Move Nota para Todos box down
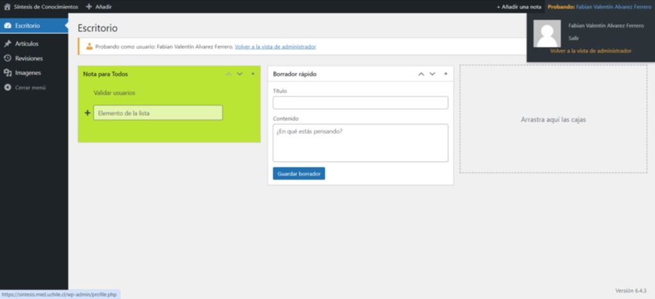This screenshot has width=655, height=299. [240, 74]
